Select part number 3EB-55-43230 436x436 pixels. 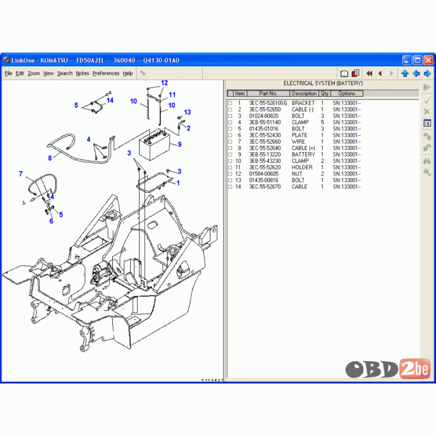coord(265,161)
